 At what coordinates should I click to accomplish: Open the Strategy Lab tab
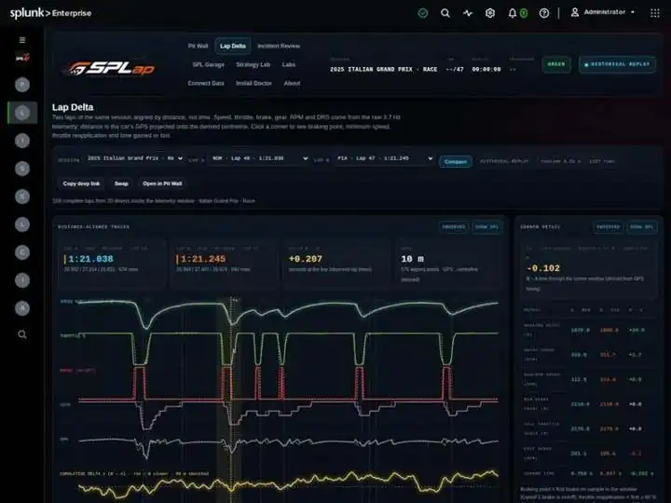[253, 64]
